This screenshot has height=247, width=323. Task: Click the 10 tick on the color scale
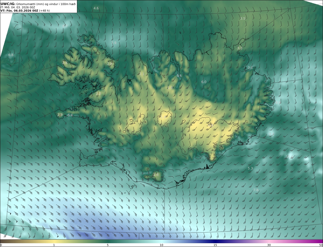[x=161, y=245]
